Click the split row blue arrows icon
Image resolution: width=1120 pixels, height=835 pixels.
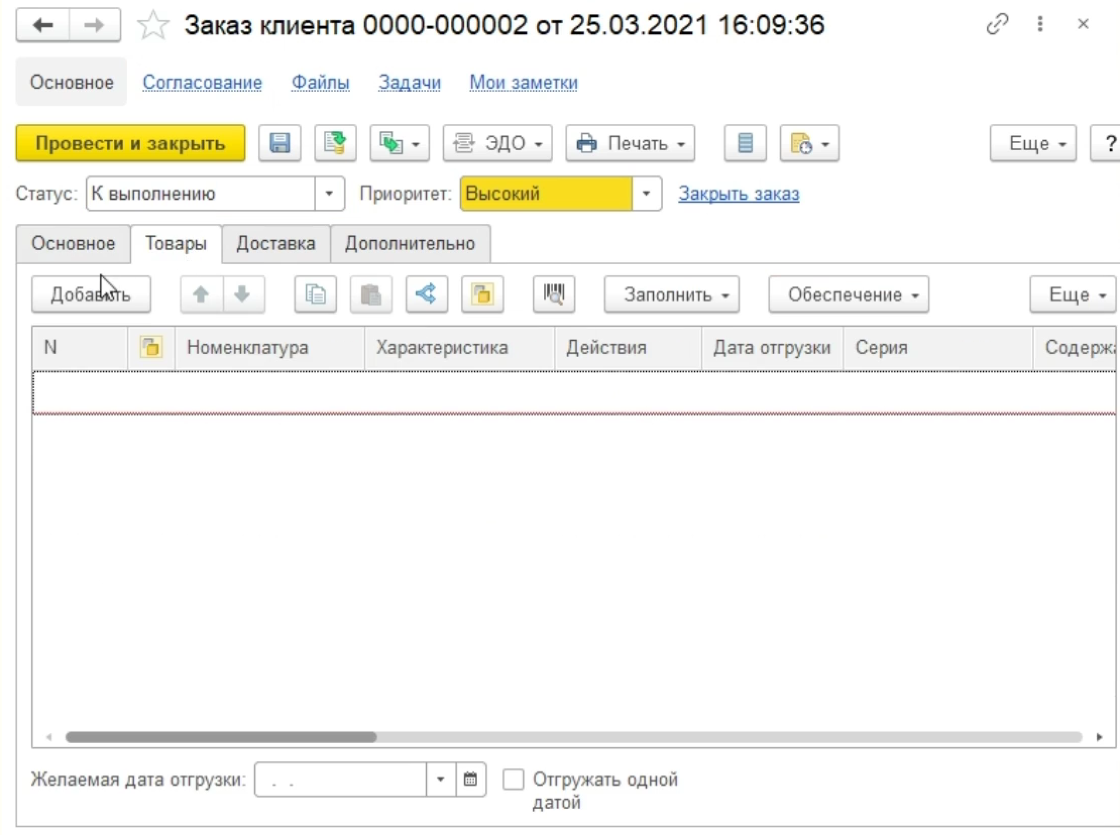click(427, 293)
